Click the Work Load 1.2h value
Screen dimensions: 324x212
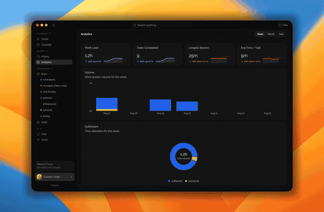click(x=89, y=56)
